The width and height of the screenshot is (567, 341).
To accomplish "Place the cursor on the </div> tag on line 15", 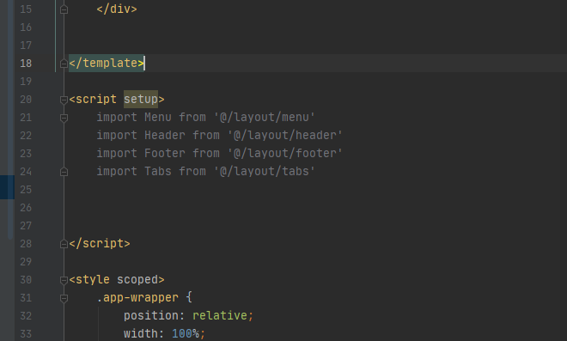I will (x=117, y=9).
